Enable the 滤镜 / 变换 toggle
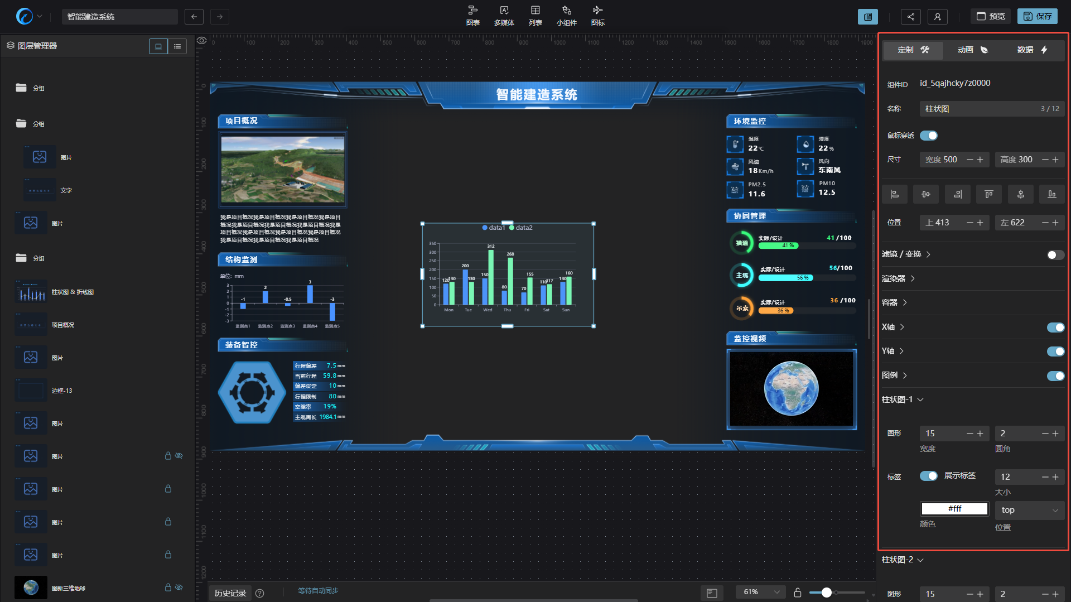Viewport: 1071px width, 602px height. pos(1055,255)
